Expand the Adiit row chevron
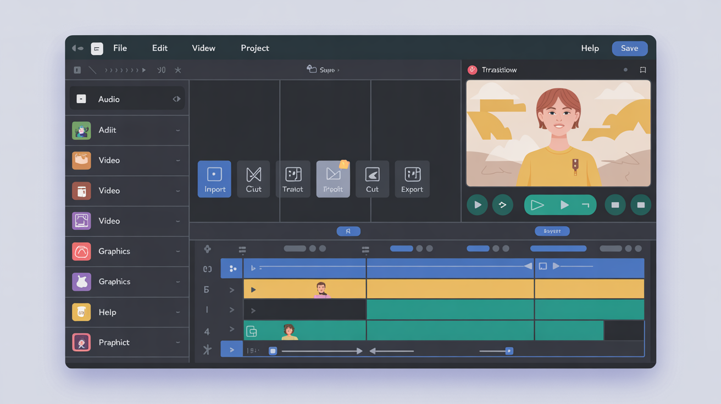The image size is (721, 404). 178,131
